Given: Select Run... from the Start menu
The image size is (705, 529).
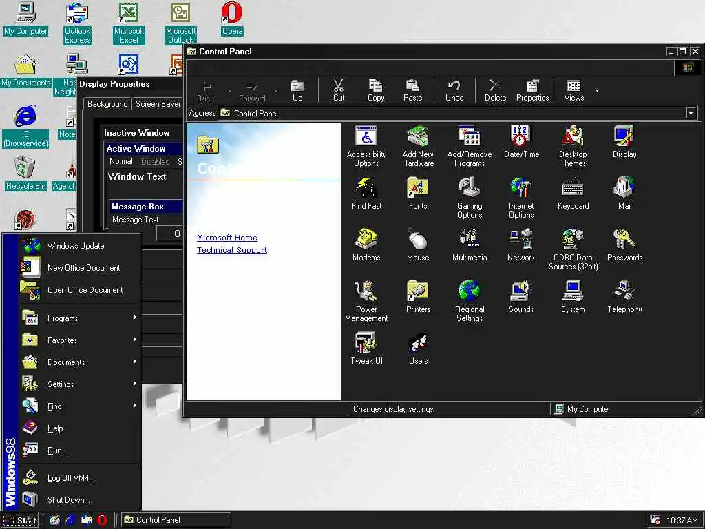Looking at the screenshot, I should pos(80,450).
